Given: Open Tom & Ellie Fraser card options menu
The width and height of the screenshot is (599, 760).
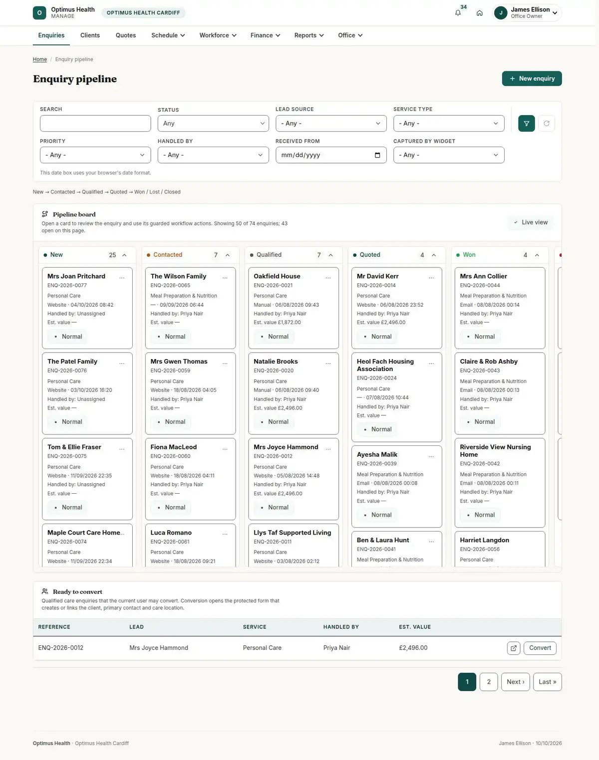Looking at the screenshot, I should pyautogui.click(x=122, y=448).
